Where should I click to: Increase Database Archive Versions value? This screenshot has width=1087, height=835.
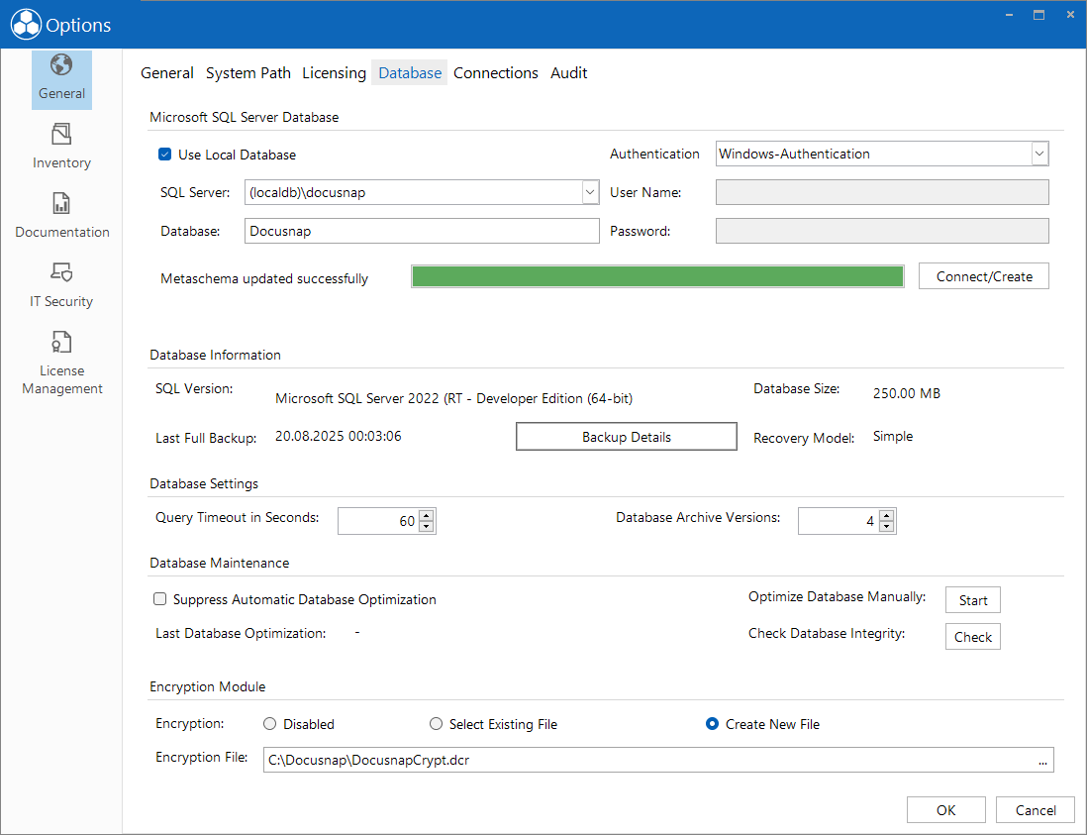point(887,515)
